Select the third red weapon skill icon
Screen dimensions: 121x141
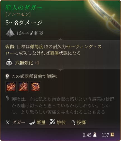pos(35,87)
